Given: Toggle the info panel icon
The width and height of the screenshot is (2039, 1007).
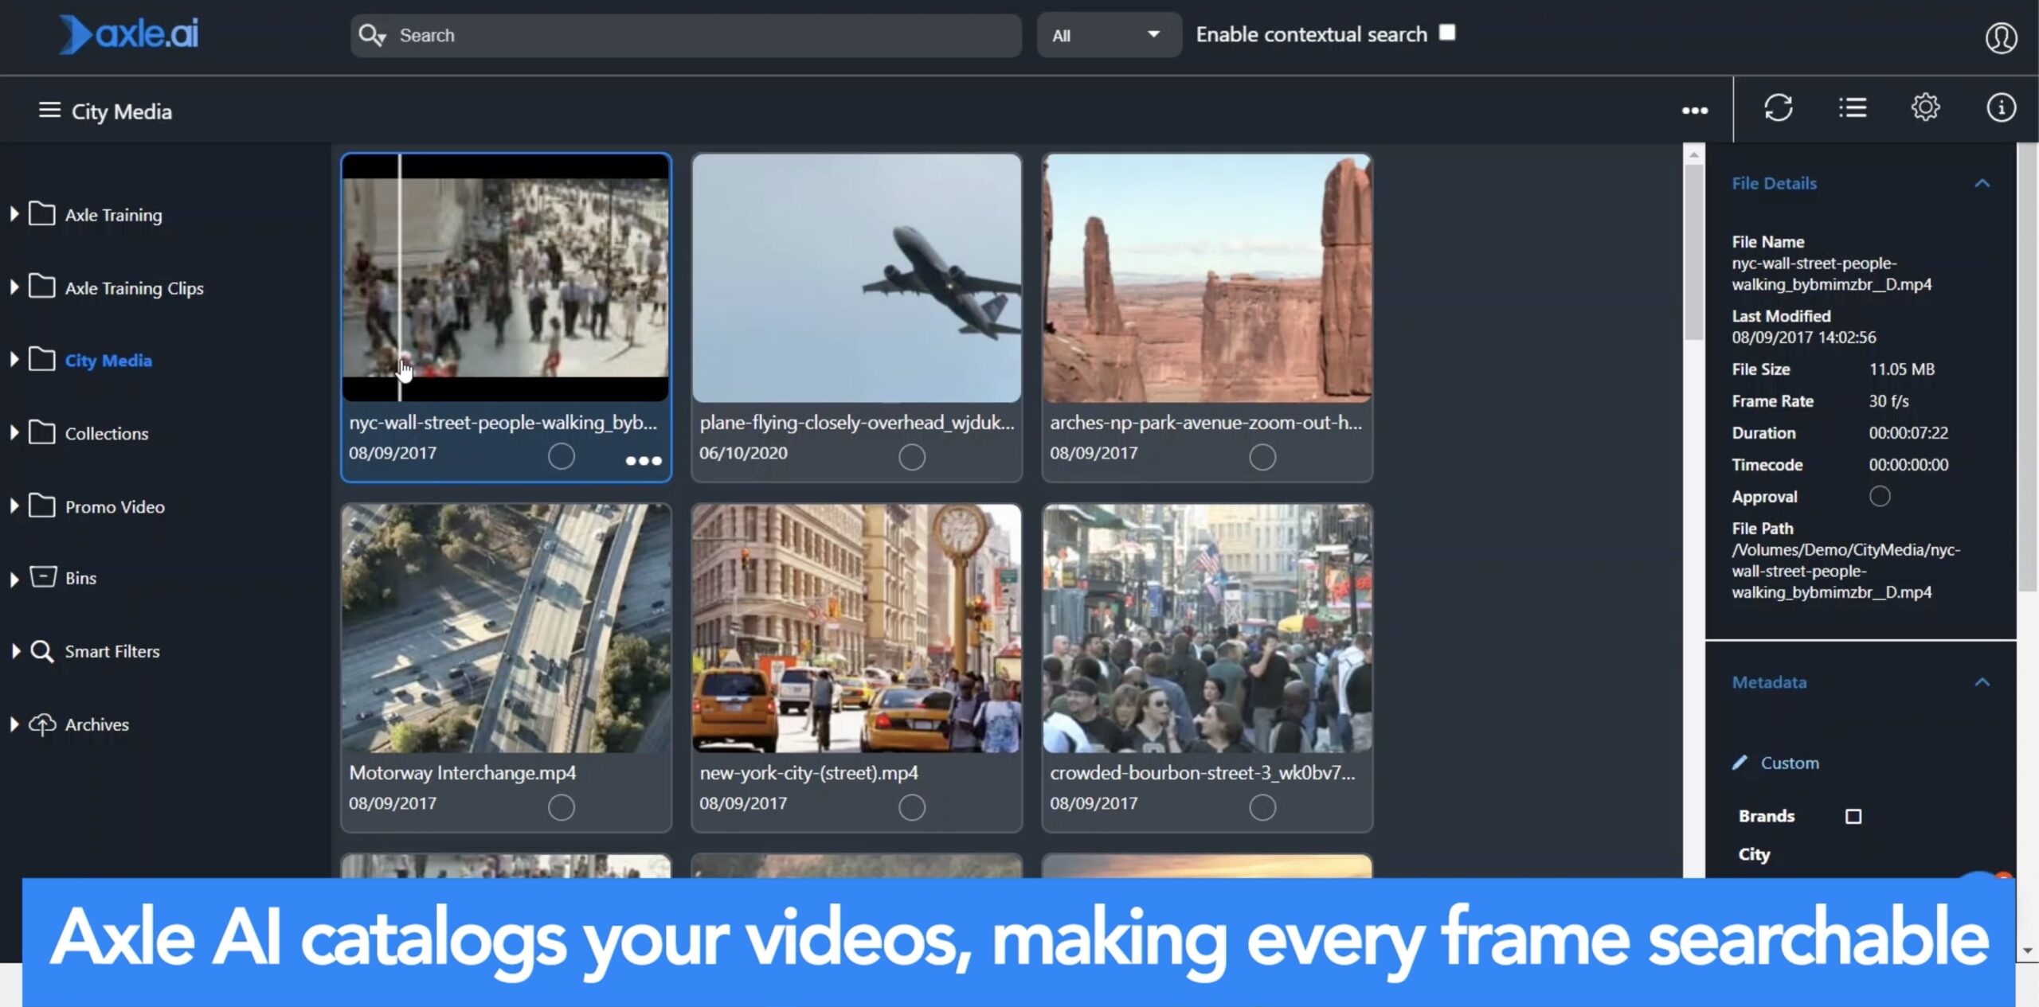Looking at the screenshot, I should click(2000, 107).
